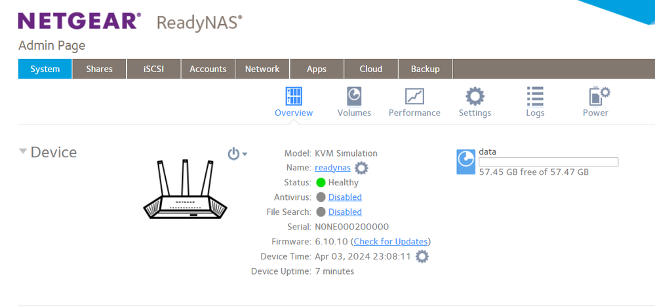Switch to the Shares tab
Viewport: 655px width, 308px height.
click(x=100, y=69)
